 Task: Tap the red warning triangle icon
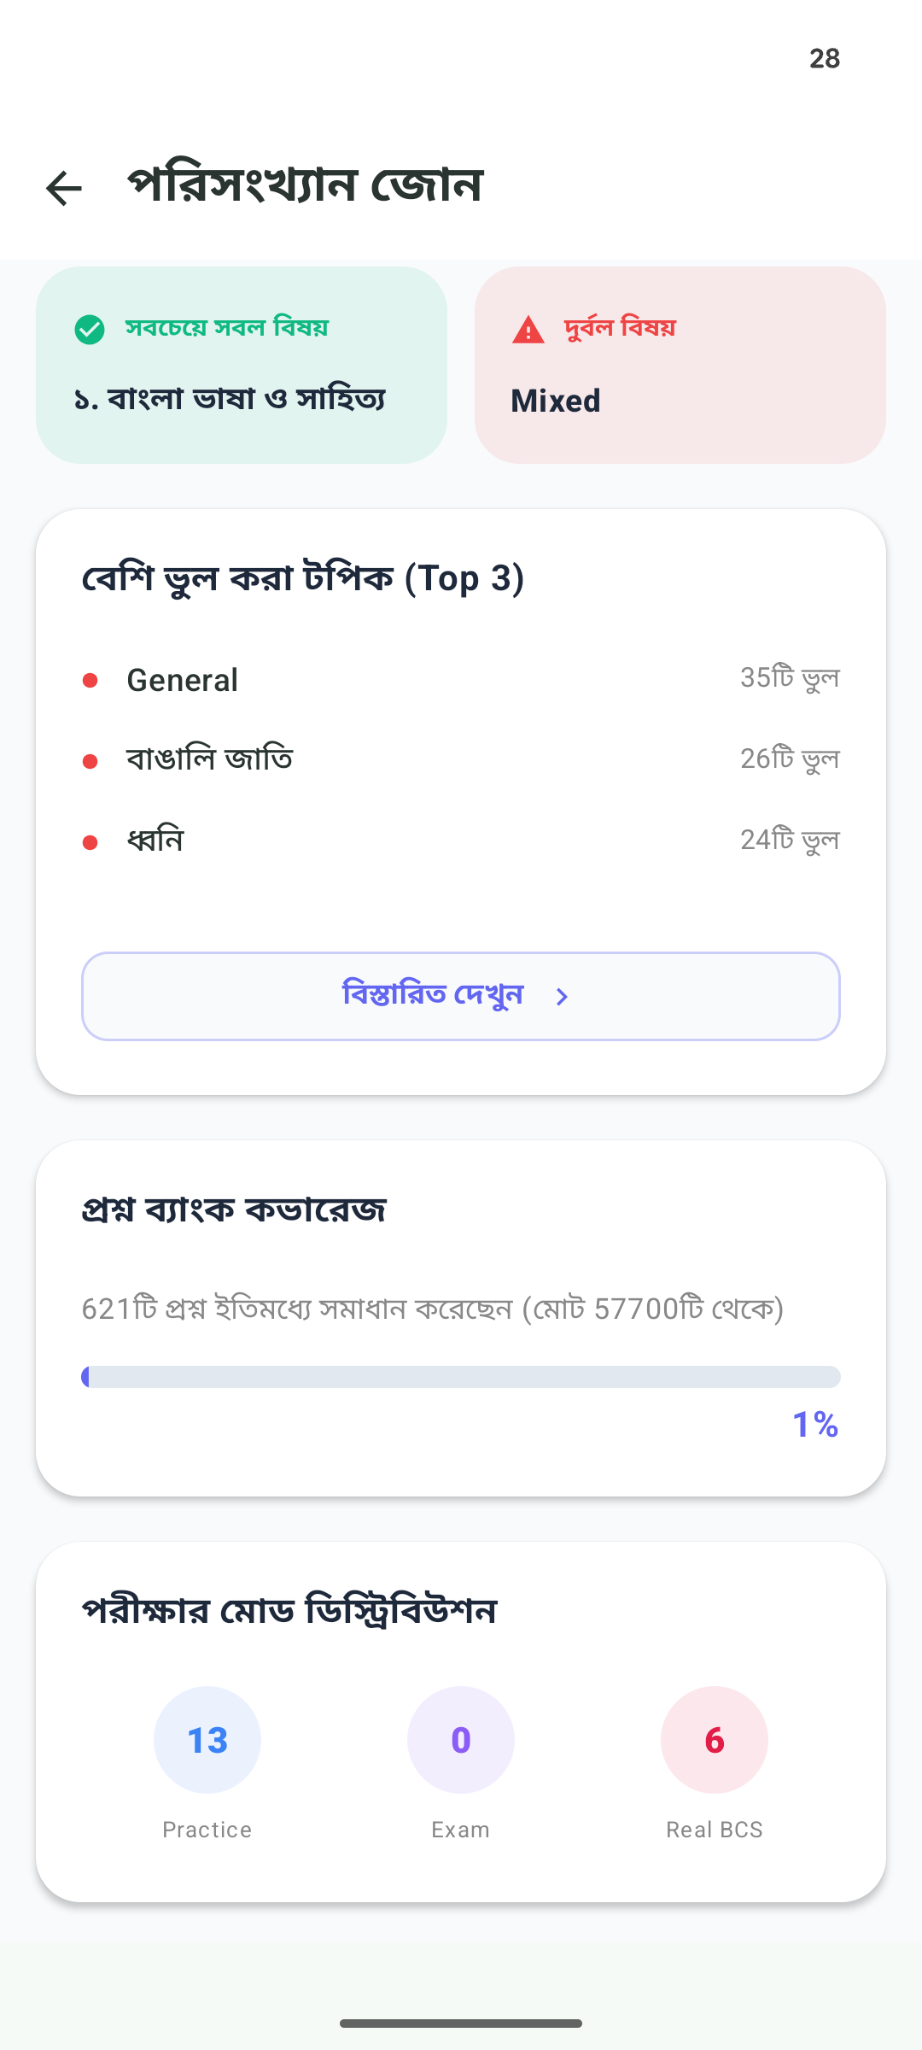click(x=528, y=330)
